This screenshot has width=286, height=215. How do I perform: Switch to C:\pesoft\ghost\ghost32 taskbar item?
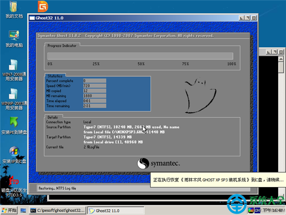58,211
